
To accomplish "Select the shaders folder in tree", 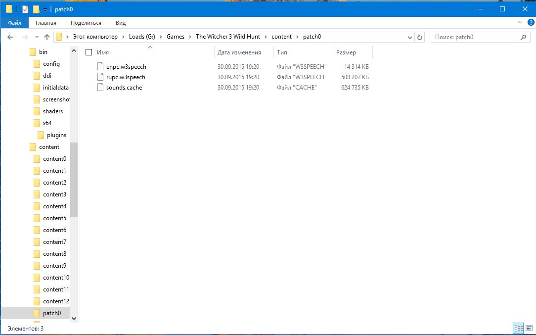I will (53, 111).
